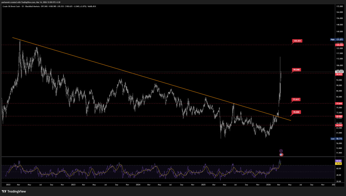Click the 2024 label on time axis

point(138,184)
